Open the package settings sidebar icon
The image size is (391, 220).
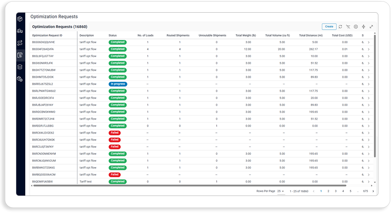[x=20, y=79]
